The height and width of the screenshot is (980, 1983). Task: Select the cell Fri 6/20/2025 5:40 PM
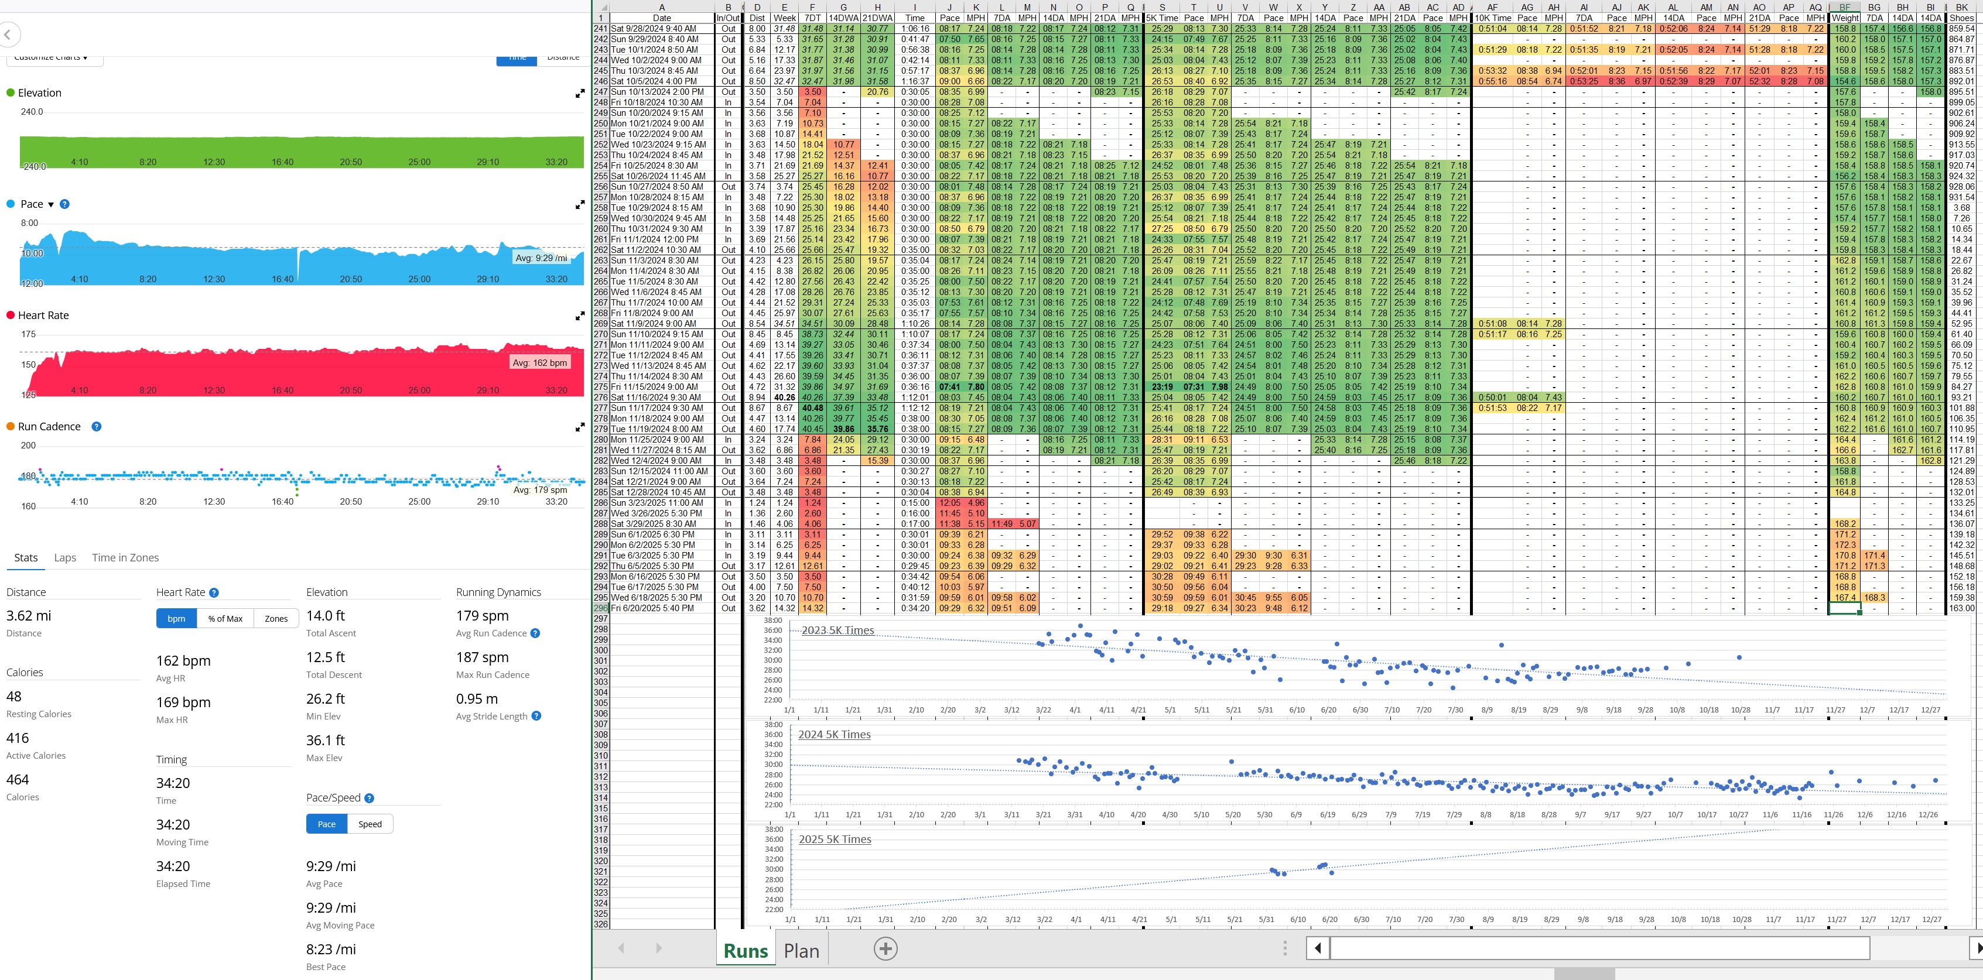[x=661, y=608]
